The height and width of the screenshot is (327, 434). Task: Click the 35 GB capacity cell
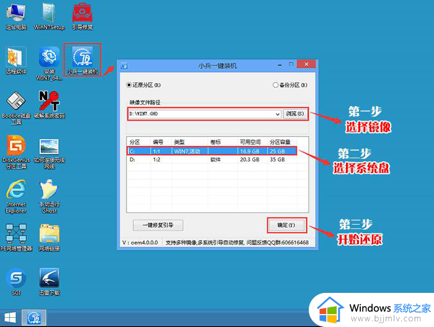tap(277, 159)
